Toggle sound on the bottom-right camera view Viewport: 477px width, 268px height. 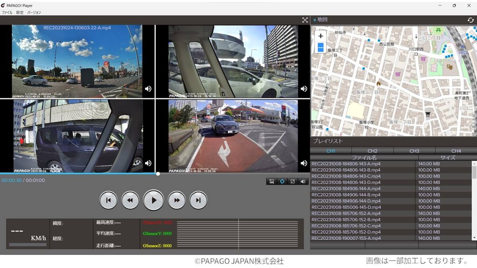click(x=304, y=163)
